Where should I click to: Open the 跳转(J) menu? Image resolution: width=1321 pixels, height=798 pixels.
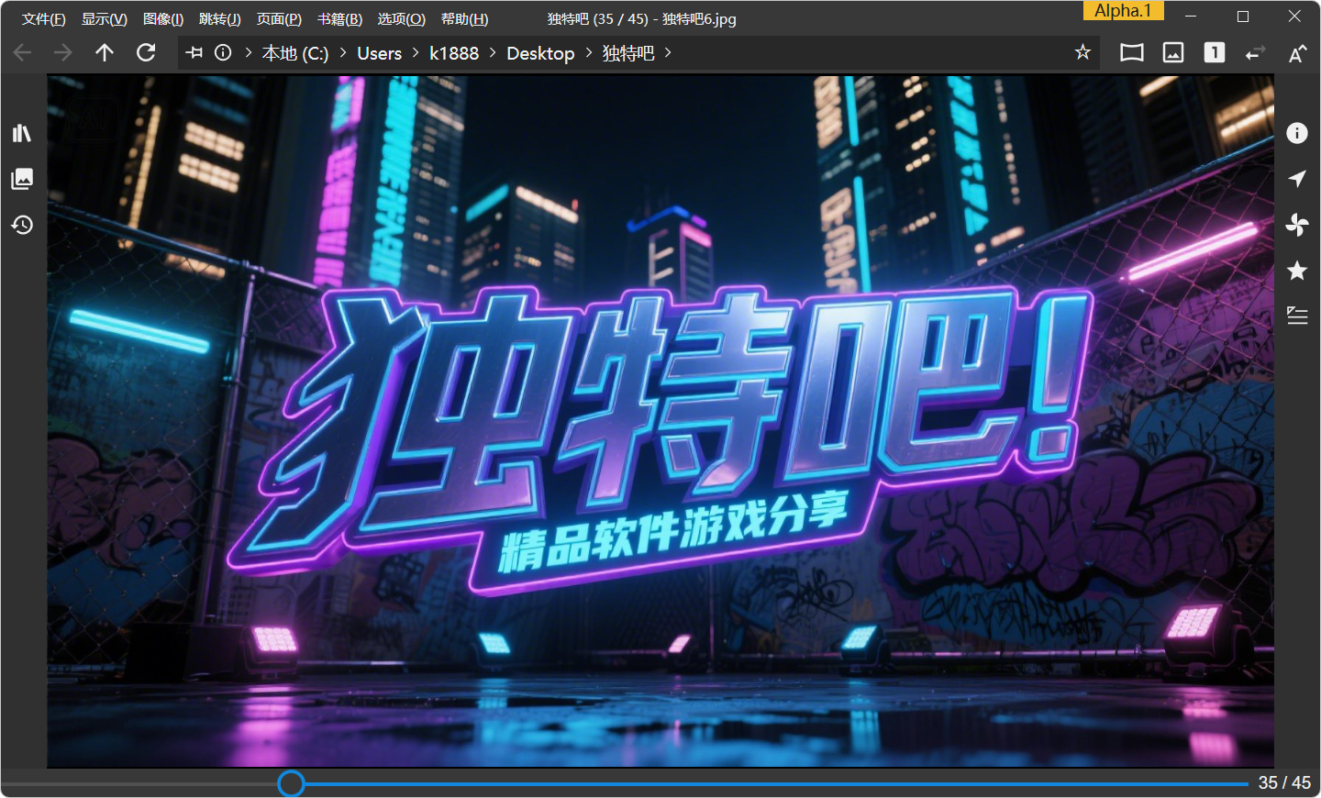[x=219, y=19]
